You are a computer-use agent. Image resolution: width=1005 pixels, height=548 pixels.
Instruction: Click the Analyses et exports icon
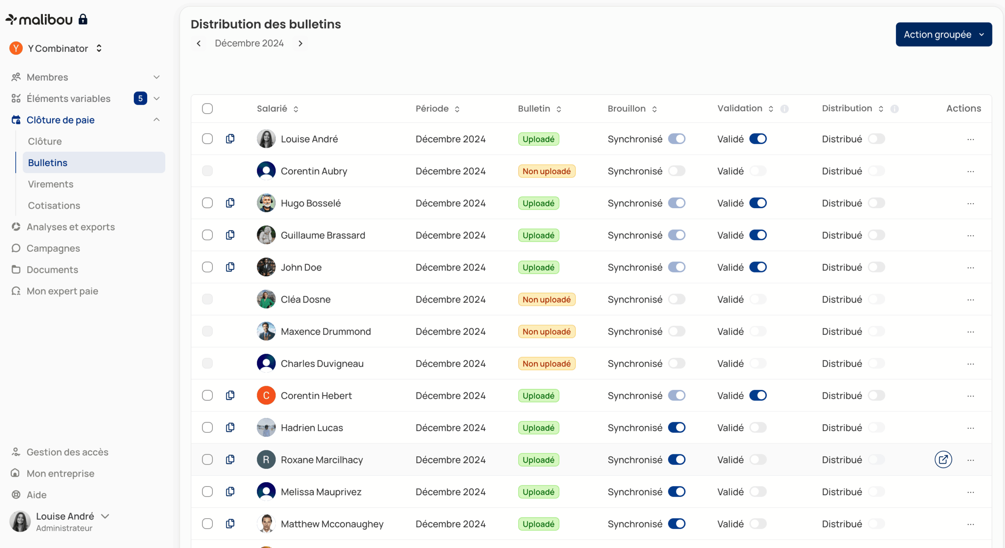[16, 227]
